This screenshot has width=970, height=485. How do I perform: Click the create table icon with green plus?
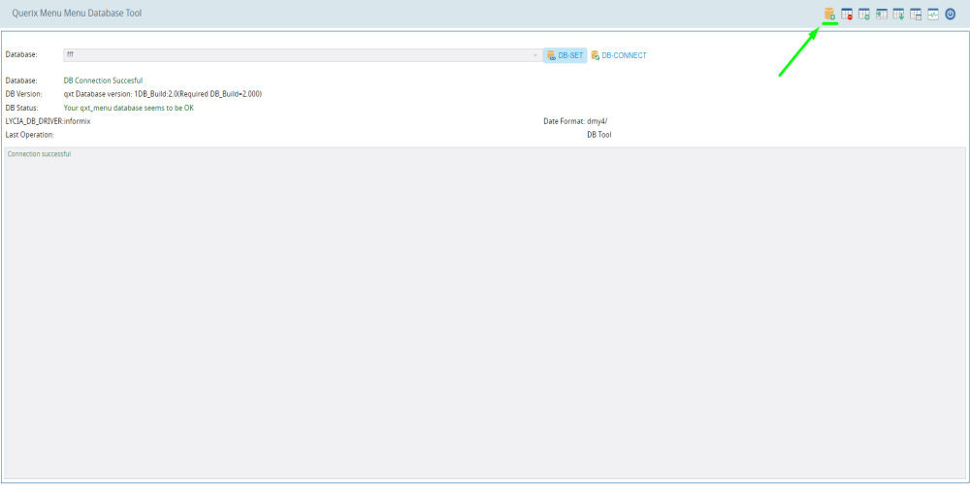click(x=864, y=15)
